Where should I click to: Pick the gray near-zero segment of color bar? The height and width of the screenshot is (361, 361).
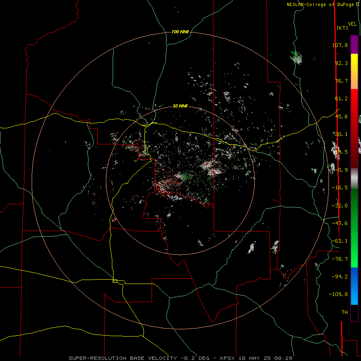(x=354, y=178)
